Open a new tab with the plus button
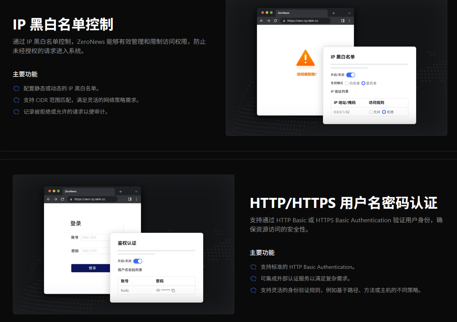Viewport: 457px width, 322px height. [x=333, y=13]
